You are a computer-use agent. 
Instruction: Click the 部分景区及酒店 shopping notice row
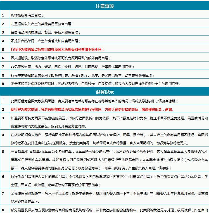click(109, 210)
